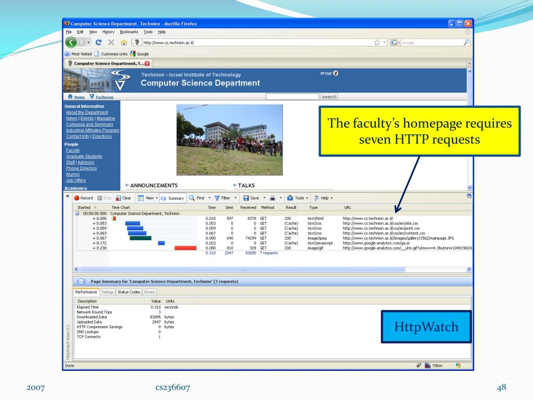Image resolution: width=533 pixels, height=400 pixels.
Task: Toggle the Summary panel button
Action: (173, 198)
